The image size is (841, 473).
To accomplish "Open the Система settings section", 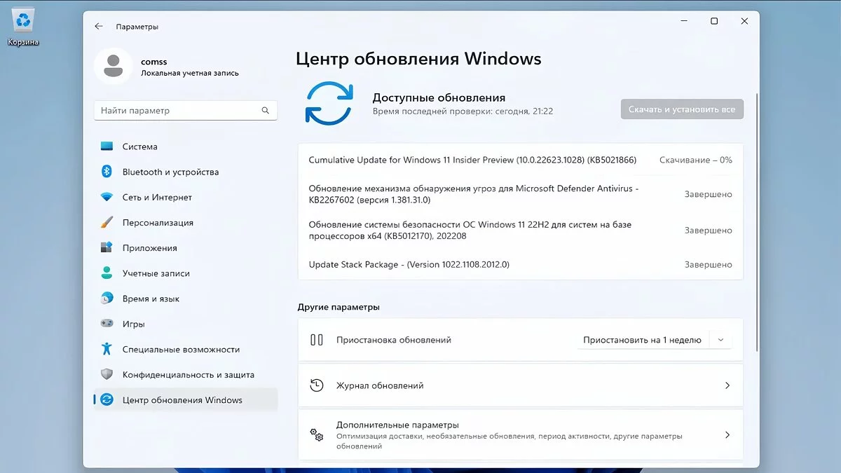I will coord(186,146).
